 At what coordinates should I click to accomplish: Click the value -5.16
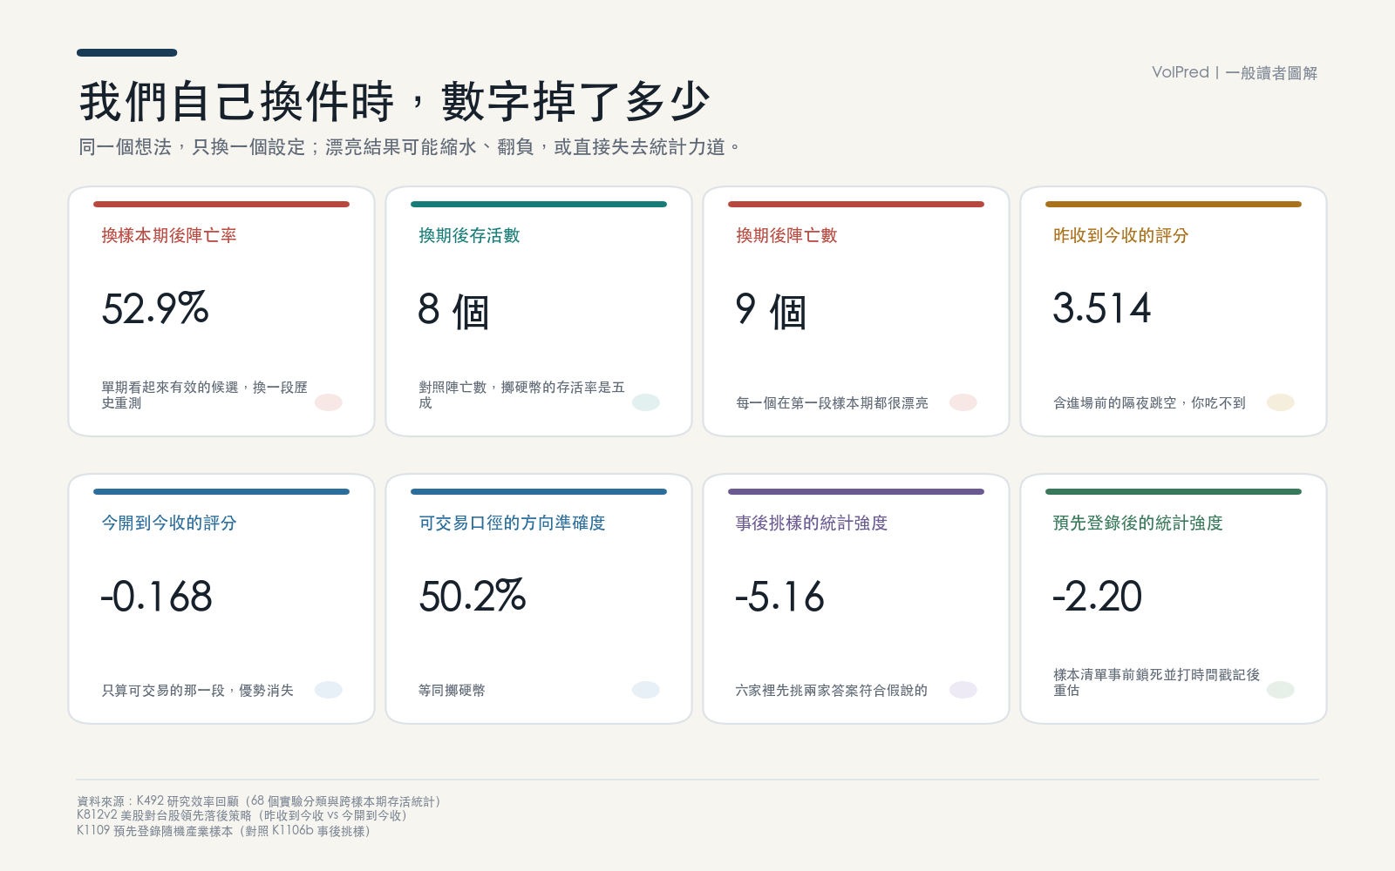coord(779,597)
